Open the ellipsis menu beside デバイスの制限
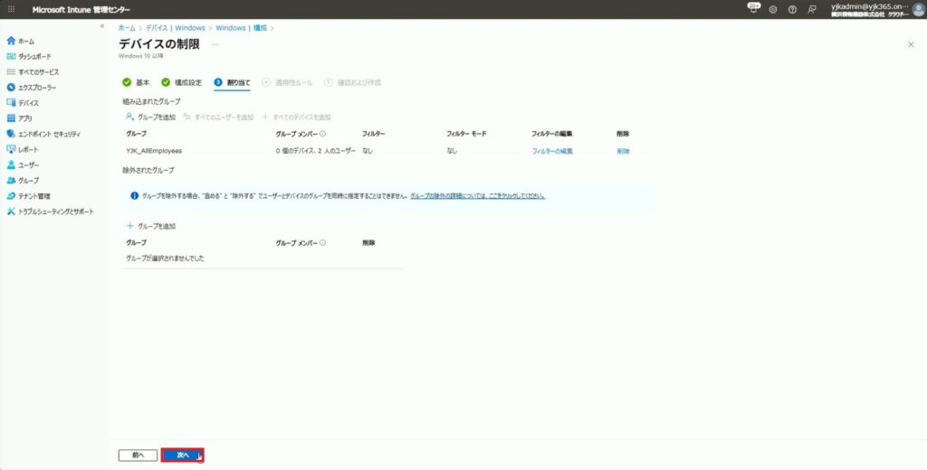927x470 pixels. (215, 43)
